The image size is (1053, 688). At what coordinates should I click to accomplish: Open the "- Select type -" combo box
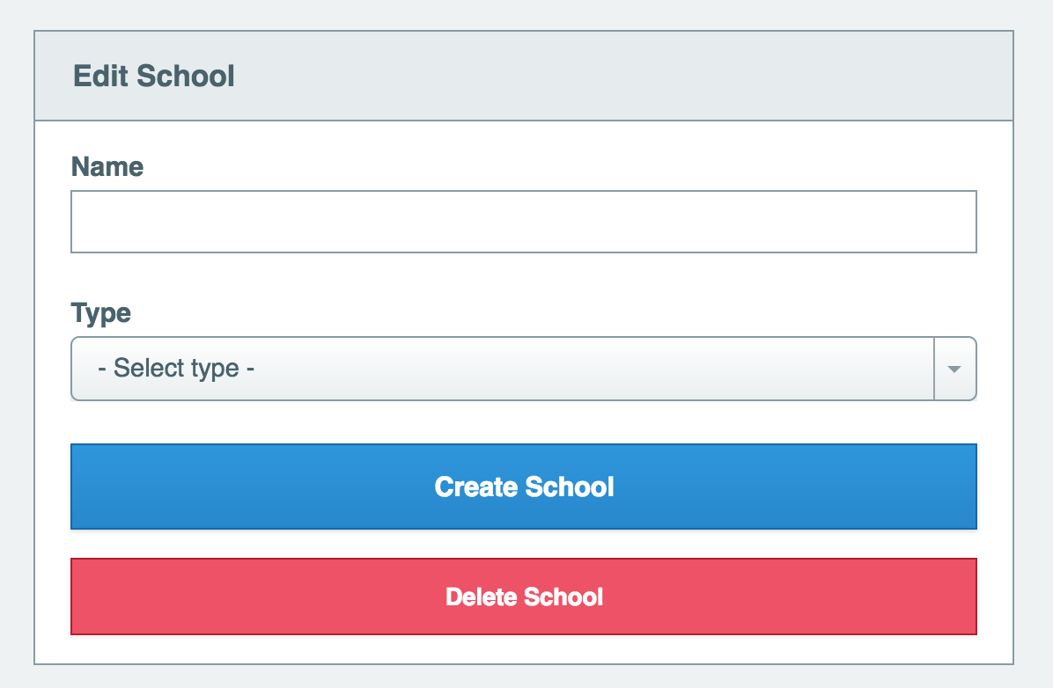(x=524, y=369)
